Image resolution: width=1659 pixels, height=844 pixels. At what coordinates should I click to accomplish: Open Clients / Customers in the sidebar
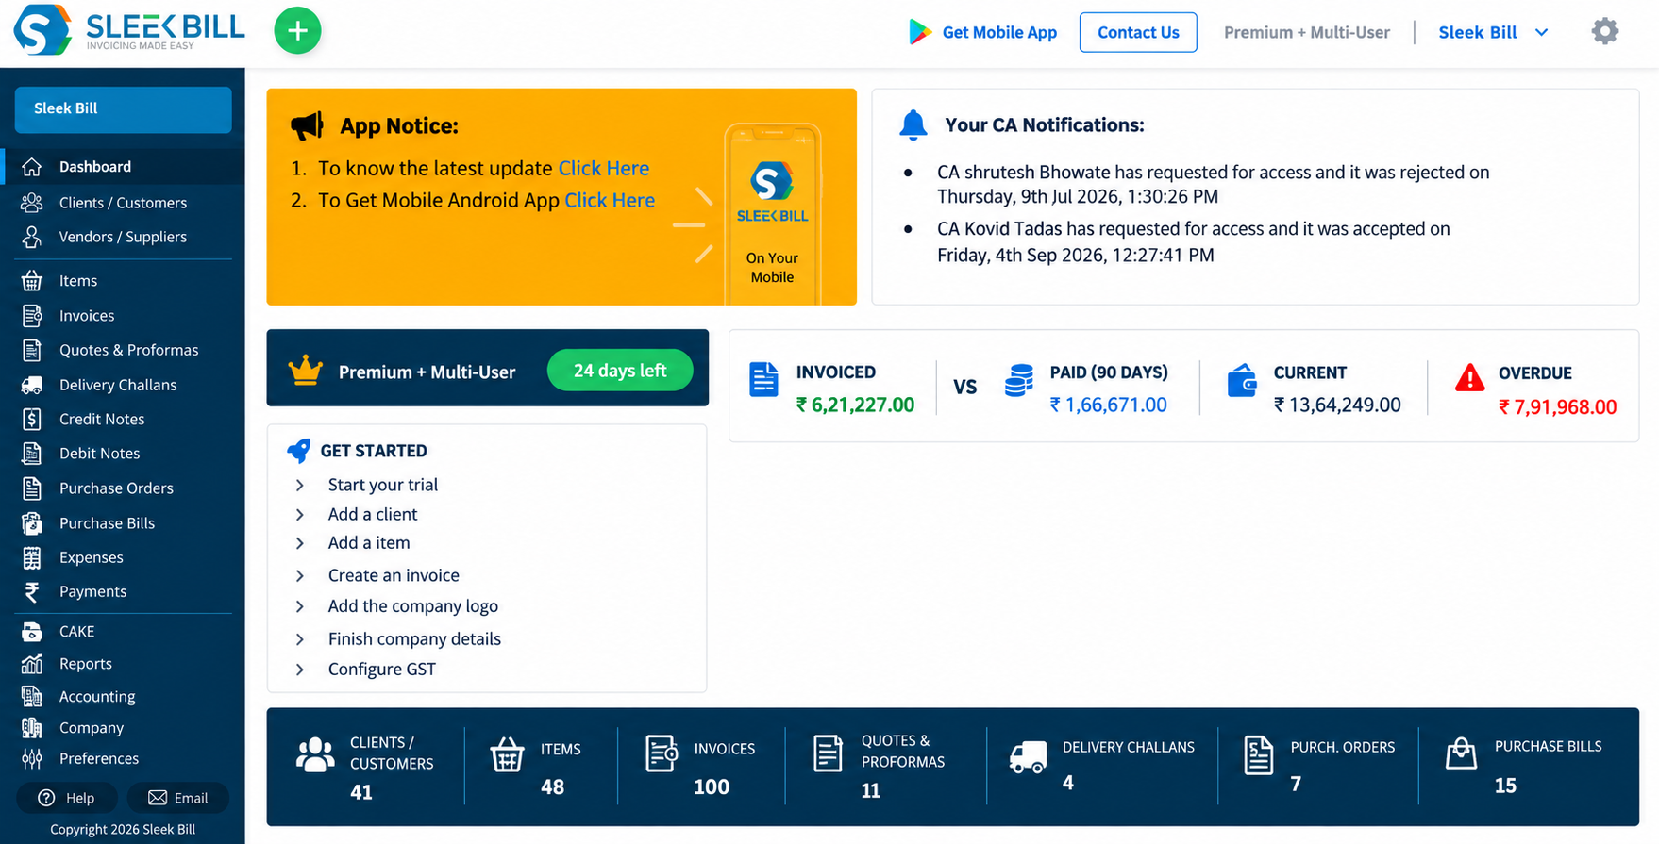click(123, 203)
